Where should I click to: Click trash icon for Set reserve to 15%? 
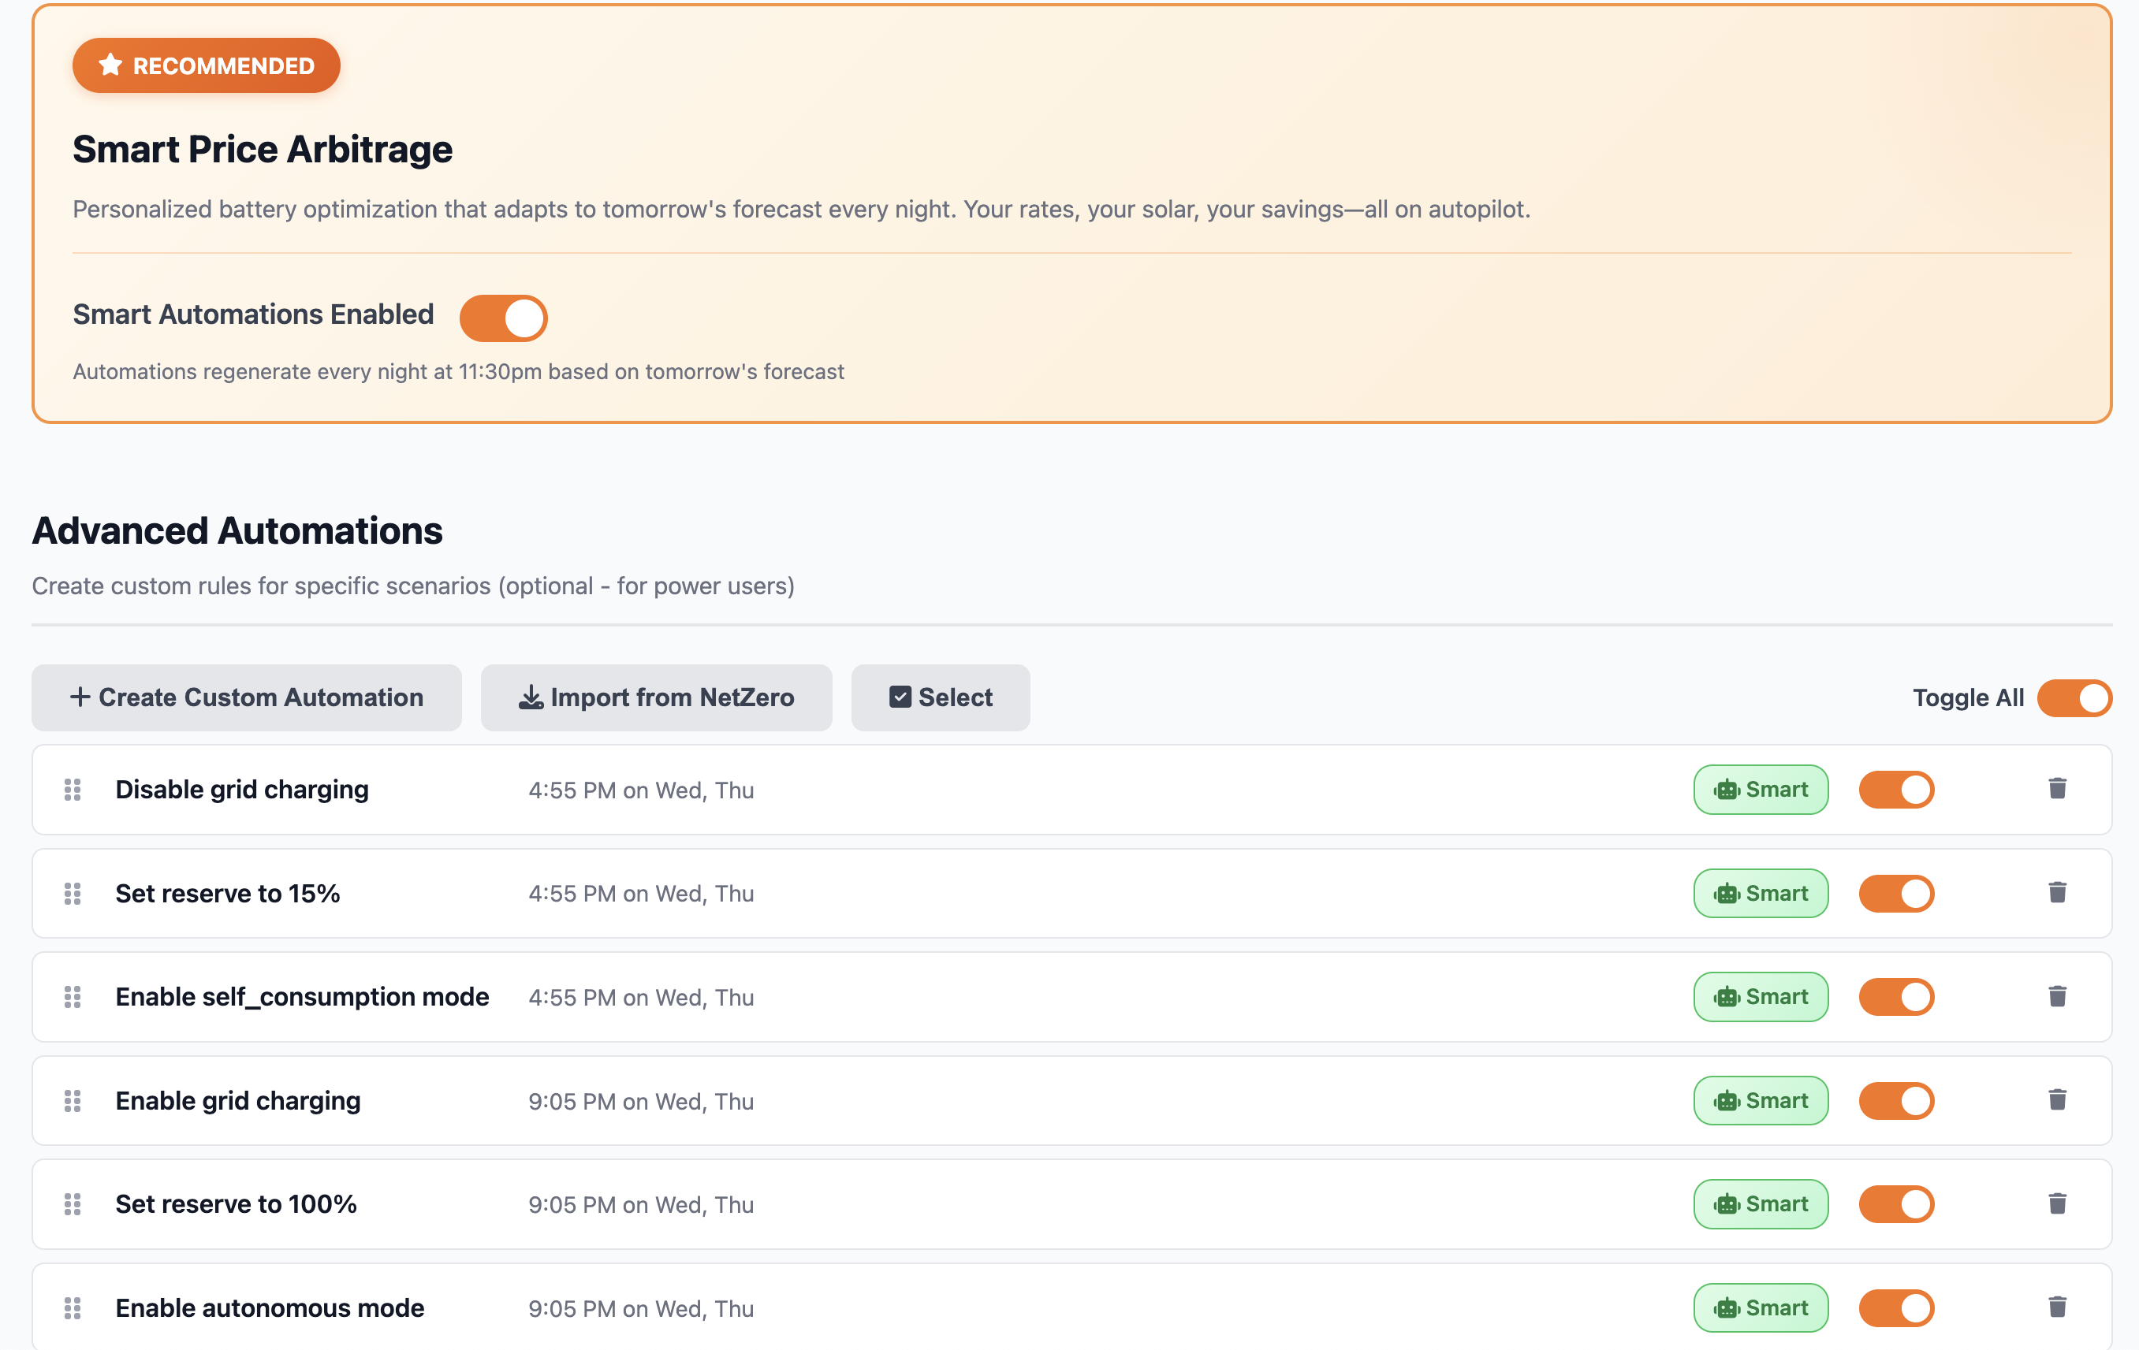(2057, 893)
